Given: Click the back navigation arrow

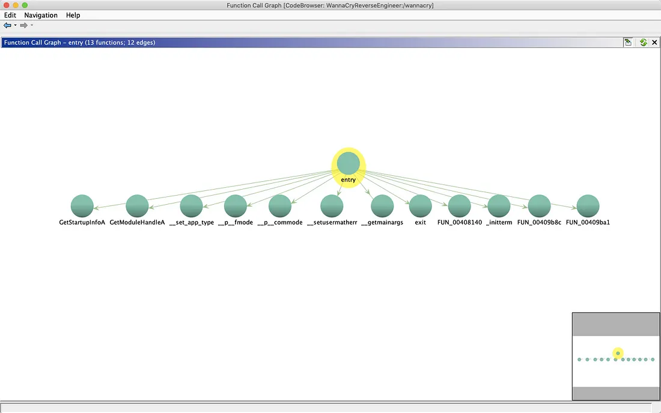Looking at the screenshot, I should [7, 25].
